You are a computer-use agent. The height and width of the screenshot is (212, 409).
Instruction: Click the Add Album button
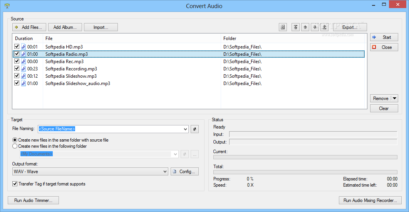click(x=65, y=27)
